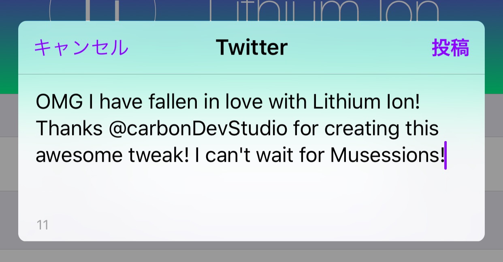Tap the purple text cursor at text end

tap(445, 155)
